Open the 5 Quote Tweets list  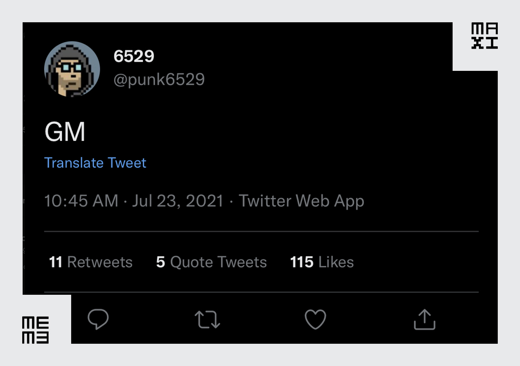[x=211, y=262]
